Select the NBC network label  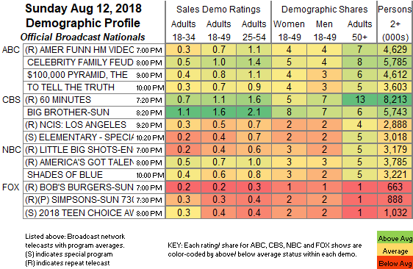click(11, 150)
